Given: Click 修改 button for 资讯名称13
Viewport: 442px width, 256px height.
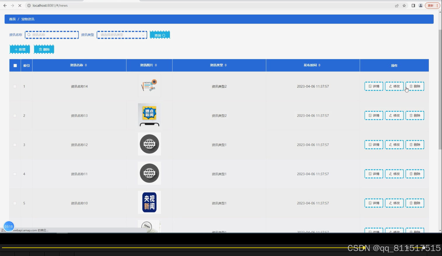Looking at the screenshot, I should (x=394, y=115).
